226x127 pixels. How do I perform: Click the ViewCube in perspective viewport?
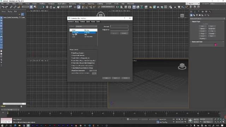(182, 66)
